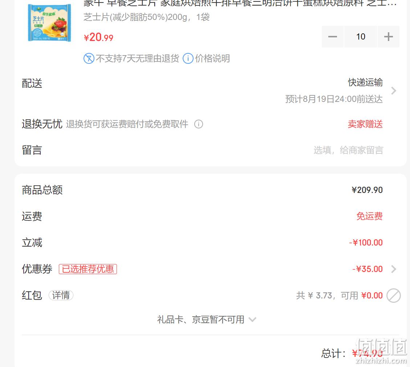This screenshot has width=410, height=367.
Task: Open the cheese slice product thumbnail
Action: 49,23
